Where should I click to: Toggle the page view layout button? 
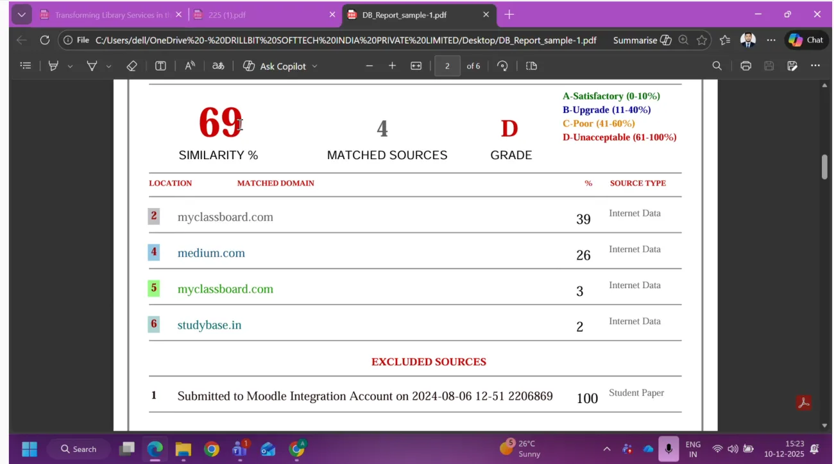531,66
